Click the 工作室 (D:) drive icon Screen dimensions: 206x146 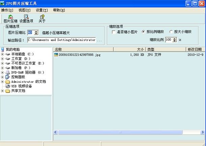[8, 59]
